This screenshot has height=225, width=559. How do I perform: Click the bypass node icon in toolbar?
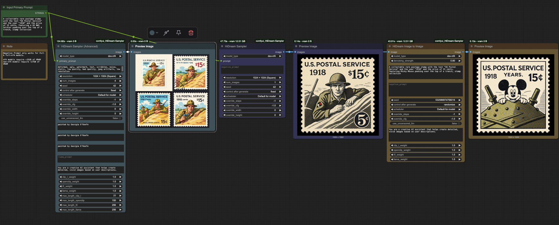pyautogui.click(x=166, y=33)
